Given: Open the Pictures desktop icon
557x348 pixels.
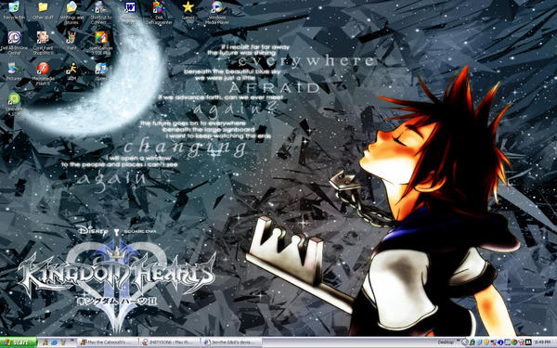Looking at the screenshot, I should [14, 71].
